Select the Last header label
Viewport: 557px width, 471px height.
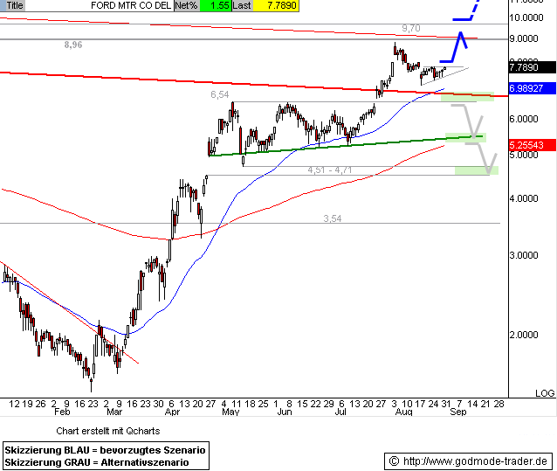coord(242,5)
